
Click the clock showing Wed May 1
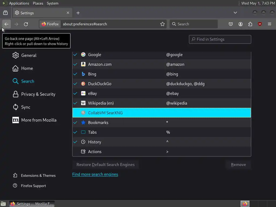click(x=258, y=3)
